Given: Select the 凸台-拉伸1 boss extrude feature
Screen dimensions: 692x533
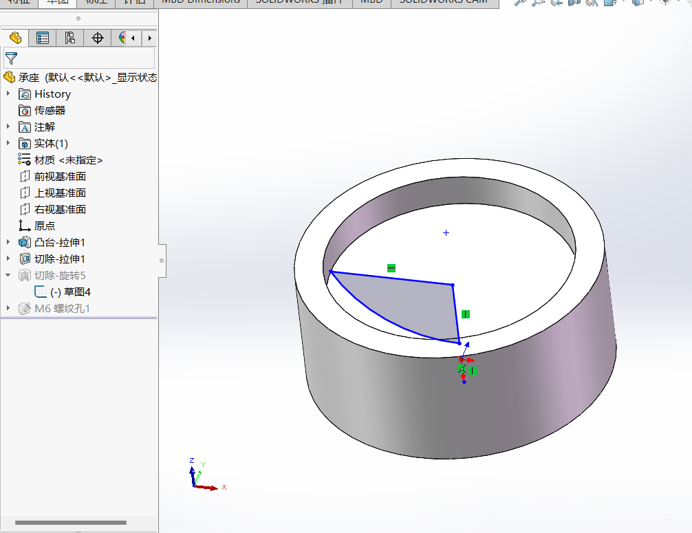Looking at the screenshot, I should (x=52, y=242).
